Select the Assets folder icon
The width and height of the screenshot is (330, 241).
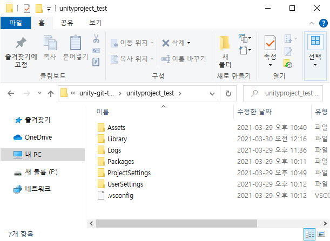tap(101, 127)
